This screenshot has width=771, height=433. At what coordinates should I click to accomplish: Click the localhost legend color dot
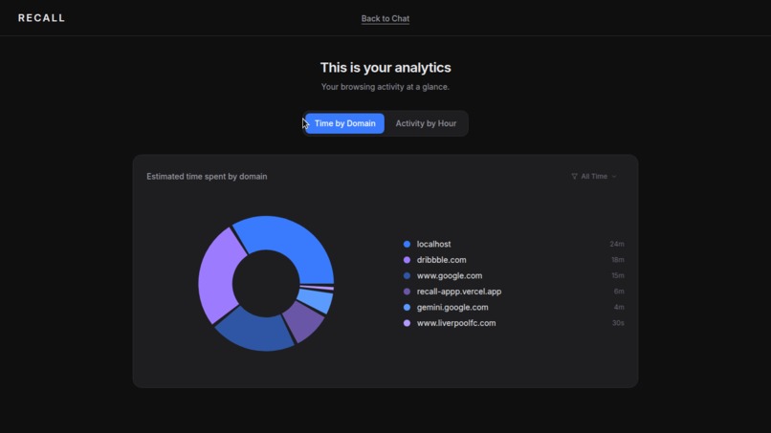pos(407,245)
